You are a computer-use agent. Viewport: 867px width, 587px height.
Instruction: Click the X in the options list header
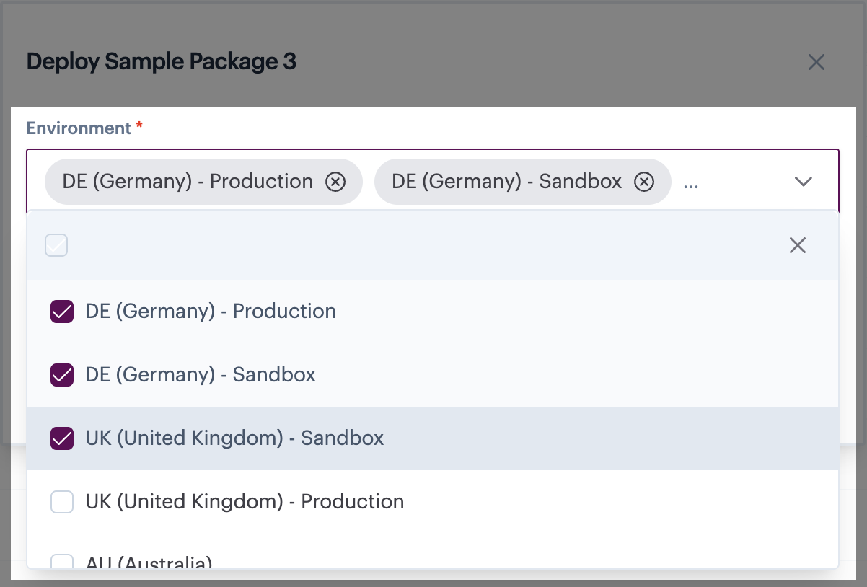797,245
